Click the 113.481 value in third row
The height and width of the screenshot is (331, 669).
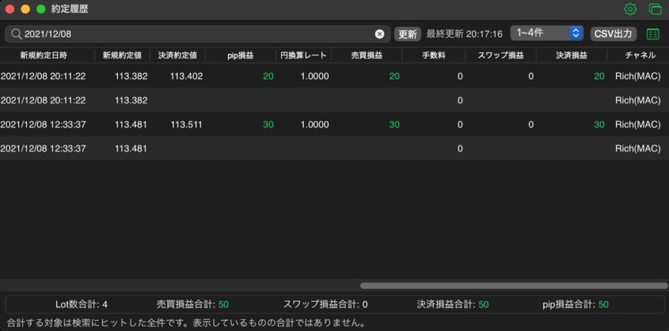[131, 125]
